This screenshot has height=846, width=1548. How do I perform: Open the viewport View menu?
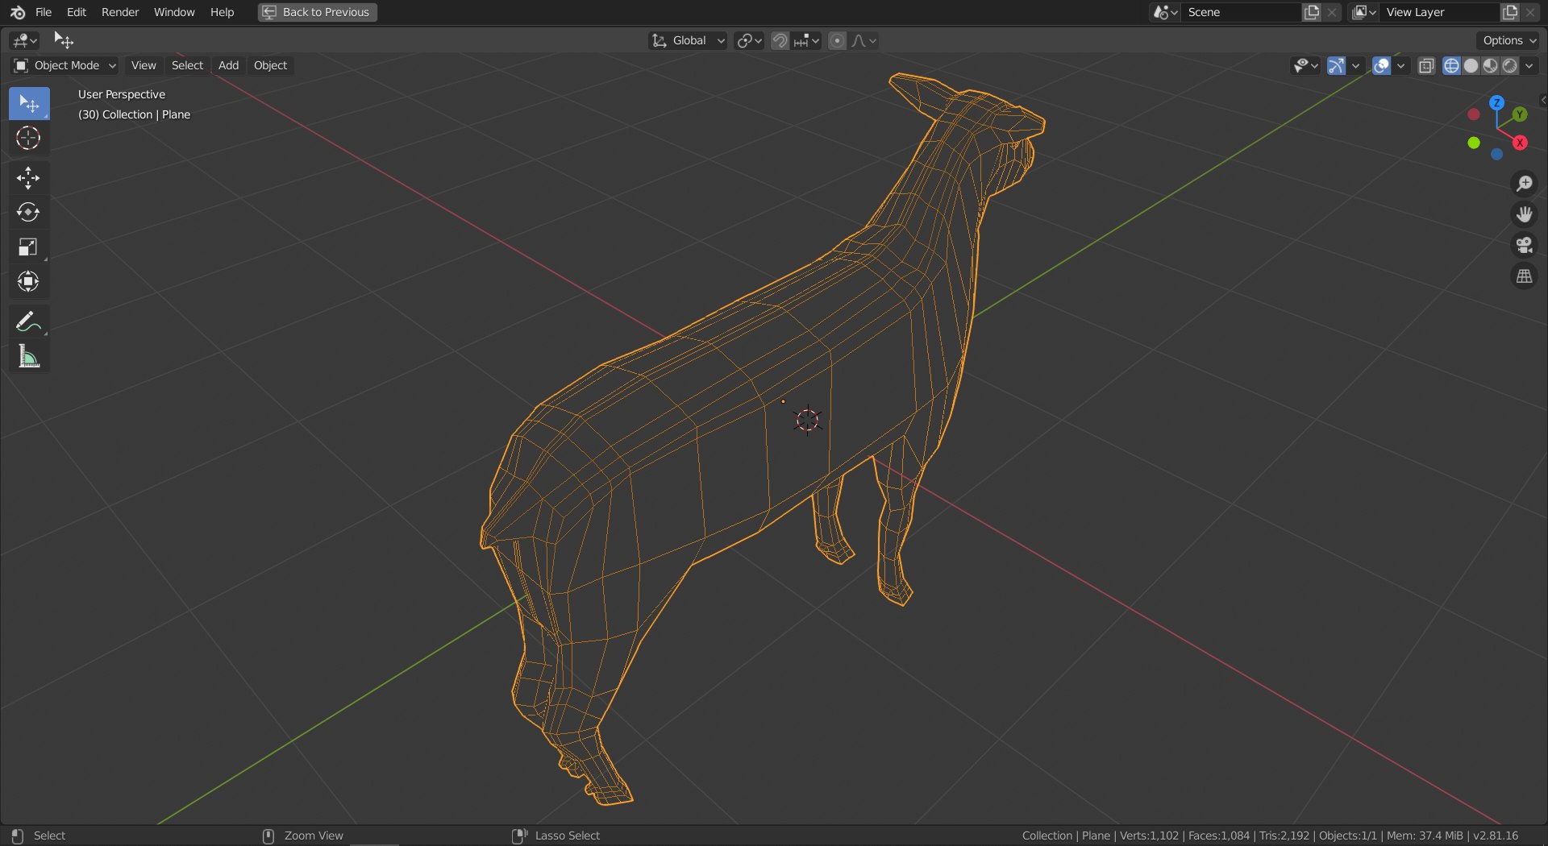(x=144, y=65)
